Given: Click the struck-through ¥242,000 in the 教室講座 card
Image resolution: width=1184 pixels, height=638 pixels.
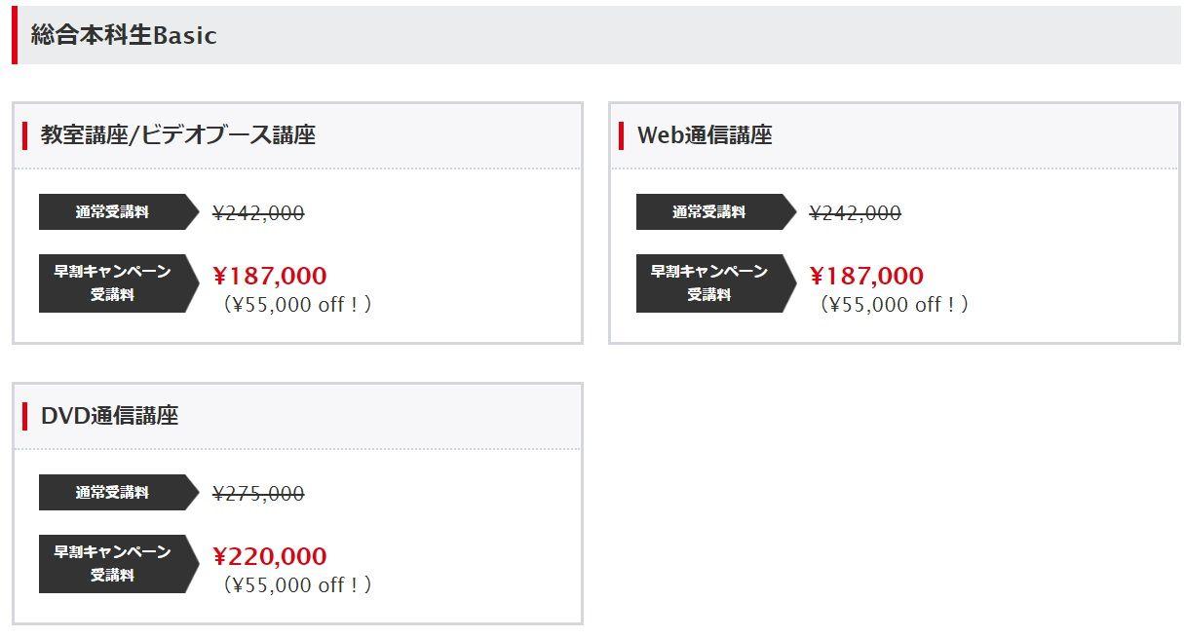Looking at the screenshot, I should (258, 212).
